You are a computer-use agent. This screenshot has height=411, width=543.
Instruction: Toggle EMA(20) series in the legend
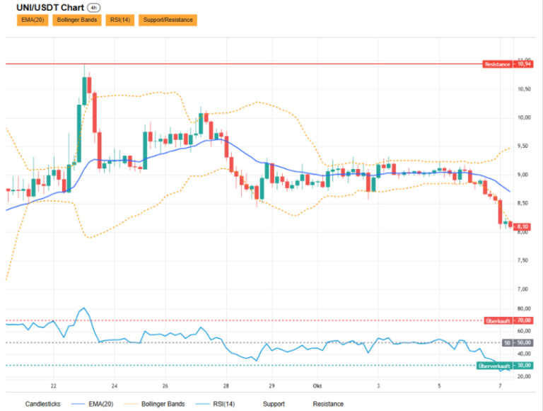coord(93,404)
